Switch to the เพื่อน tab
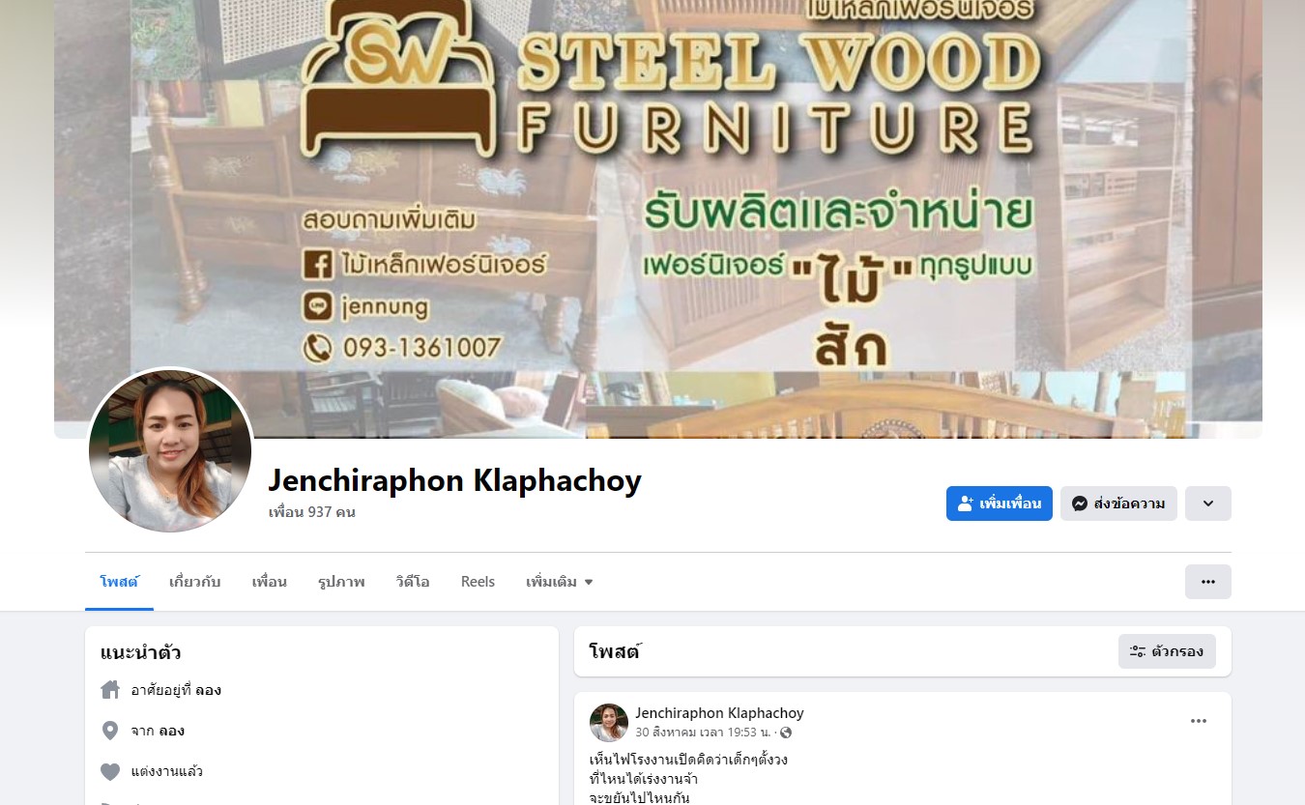1305x805 pixels. [x=270, y=582]
